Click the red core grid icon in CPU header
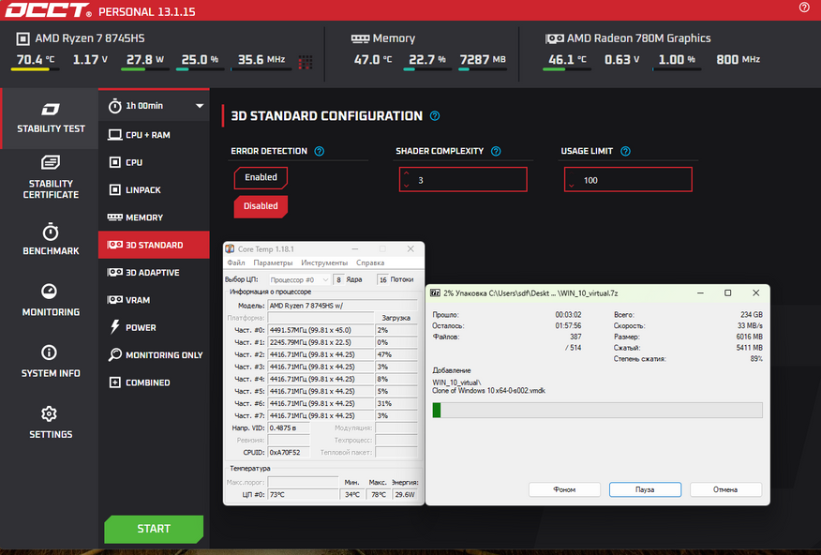 pyautogui.click(x=306, y=62)
